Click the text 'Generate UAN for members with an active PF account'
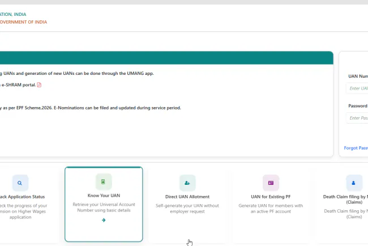The image size is (368, 246). (x=271, y=209)
